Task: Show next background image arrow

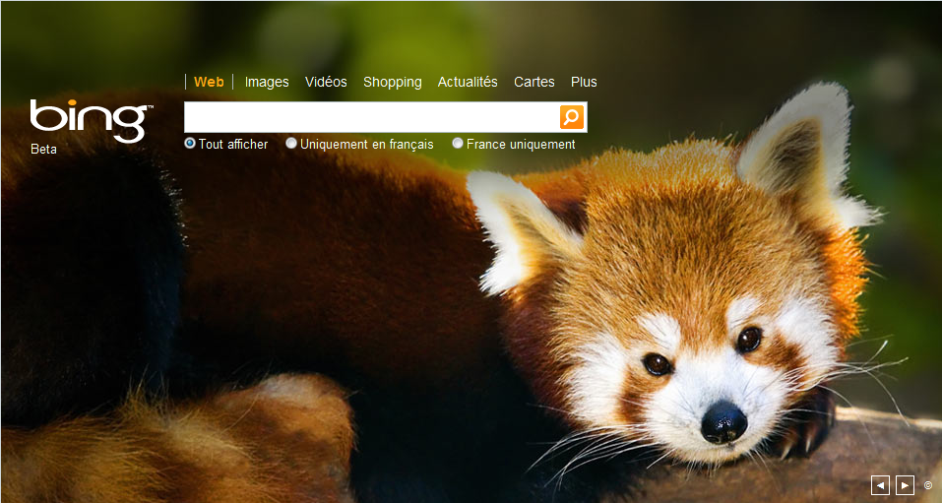Action: (905, 484)
